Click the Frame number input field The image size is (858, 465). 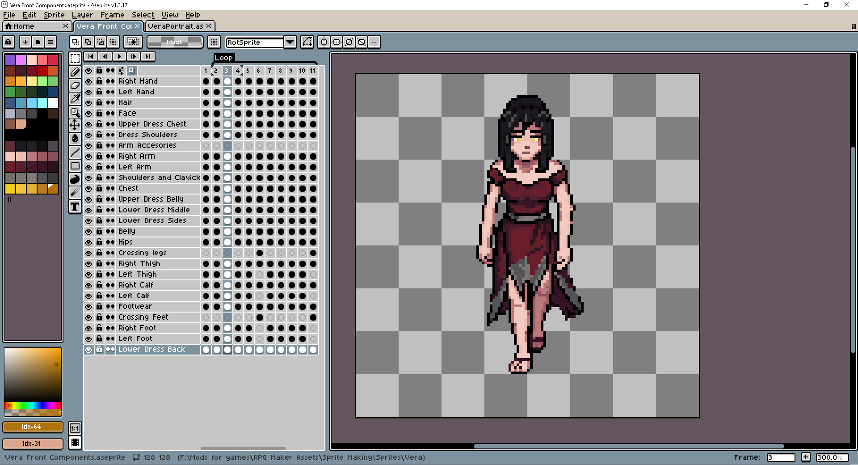click(x=780, y=457)
